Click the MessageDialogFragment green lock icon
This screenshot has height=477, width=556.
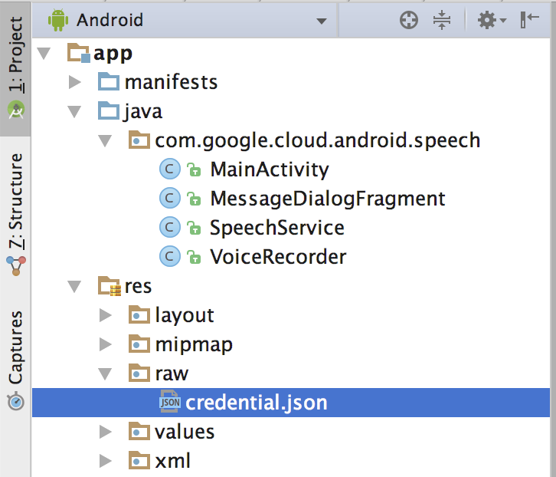click(194, 199)
